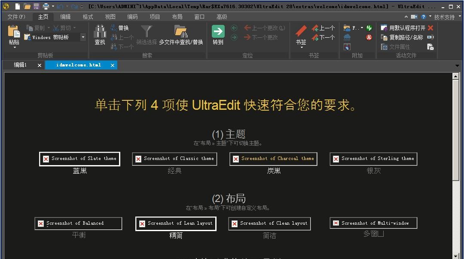Image resolution: width=464 pixels, height=259 pixels.
Task: Switch to the 编辑1 document tab
Action: pyautogui.click(x=20, y=65)
